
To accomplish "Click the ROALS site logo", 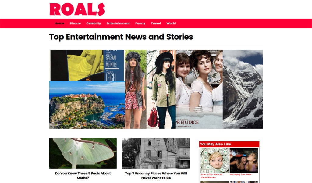I will point(77,9).
